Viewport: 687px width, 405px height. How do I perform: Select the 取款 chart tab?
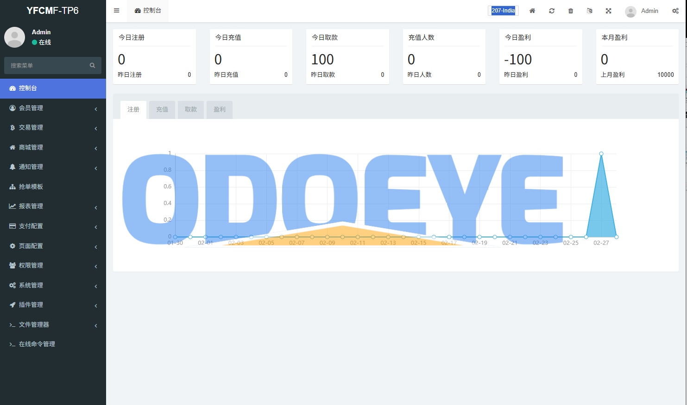tap(191, 110)
